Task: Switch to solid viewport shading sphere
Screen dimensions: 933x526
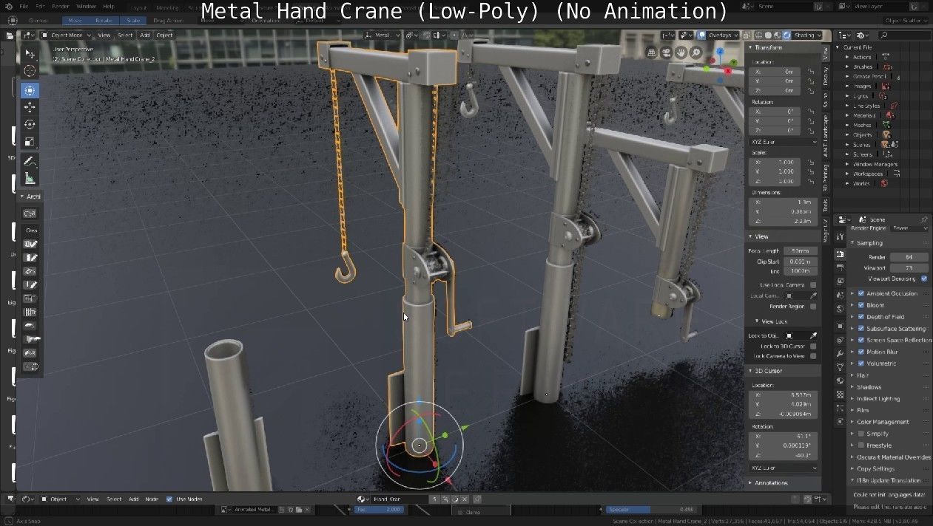Action: [768, 35]
